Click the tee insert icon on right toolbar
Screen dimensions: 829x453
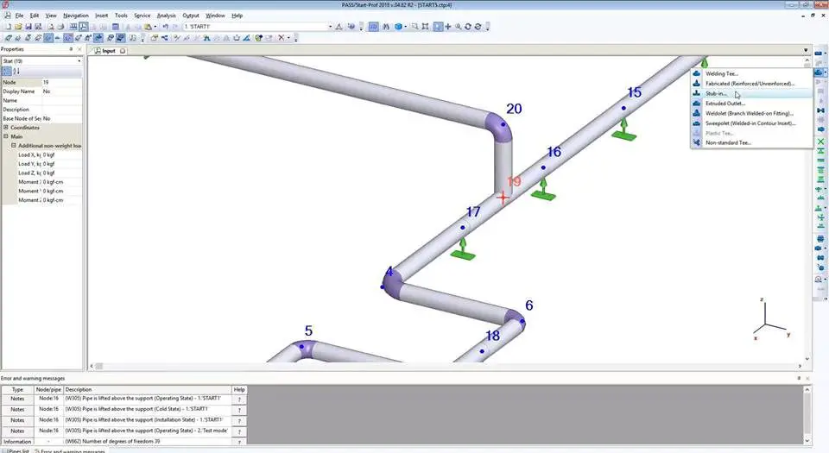(x=818, y=72)
